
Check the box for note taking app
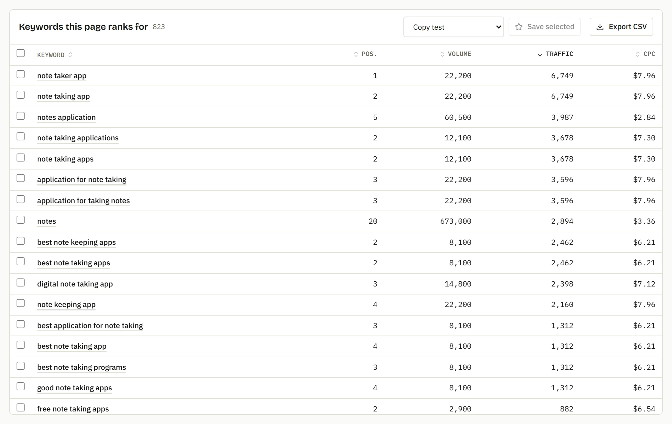pyautogui.click(x=21, y=95)
